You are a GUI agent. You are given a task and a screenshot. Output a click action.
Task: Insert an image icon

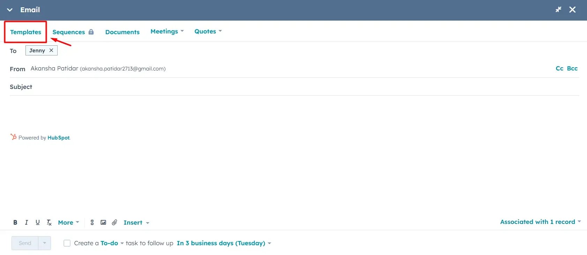point(103,223)
